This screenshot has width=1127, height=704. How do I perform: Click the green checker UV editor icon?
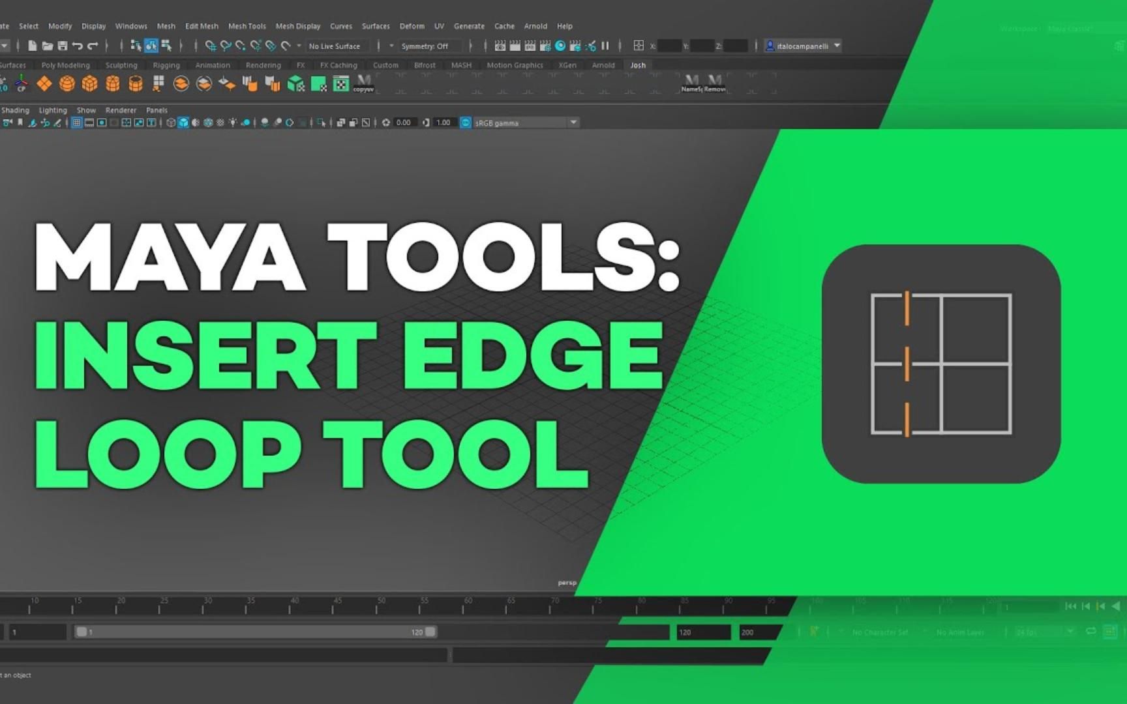point(341,83)
